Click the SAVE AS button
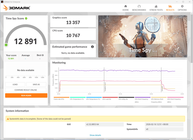The width and height of the screenshot is (193, 140). (x=36, y=85)
